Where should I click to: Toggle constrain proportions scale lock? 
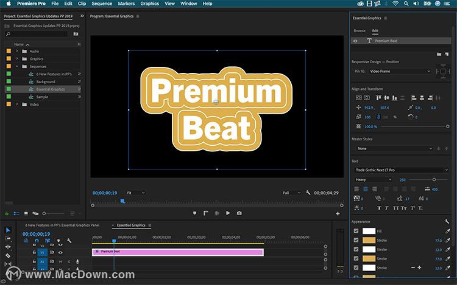[378, 117]
